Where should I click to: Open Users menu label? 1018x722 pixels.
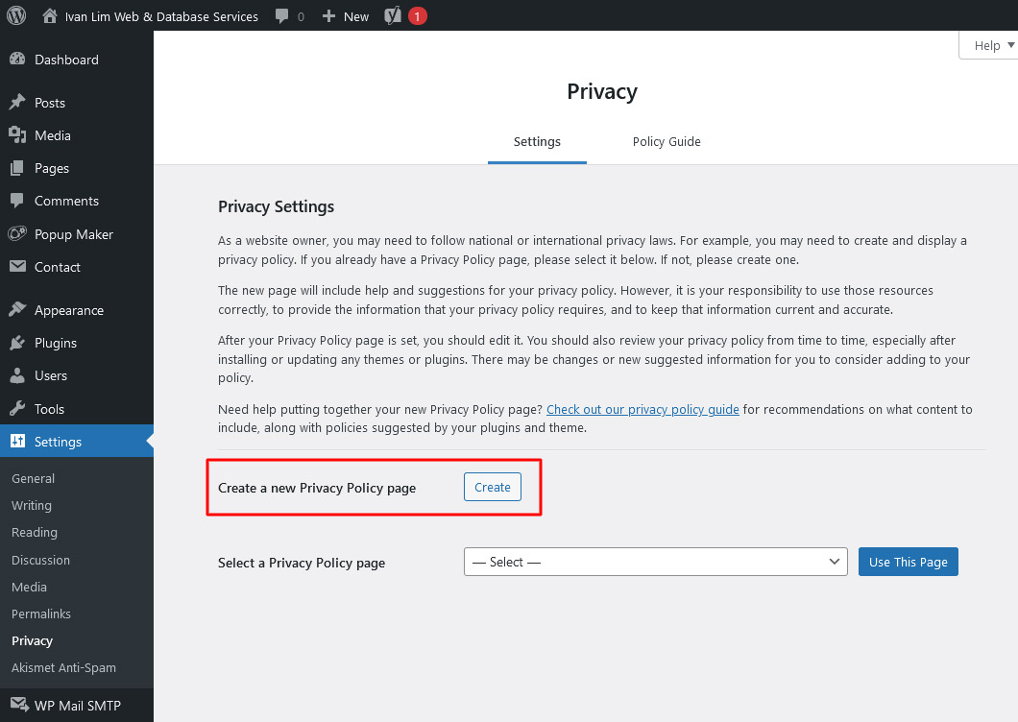pos(51,375)
